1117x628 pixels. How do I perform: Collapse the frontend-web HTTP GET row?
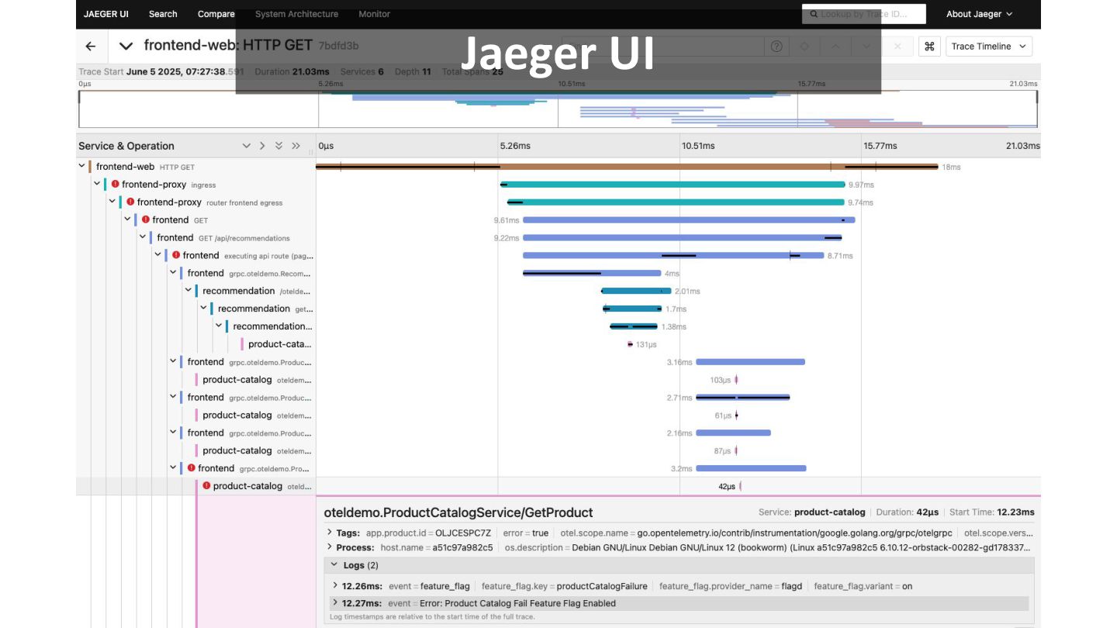tap(81, 166)
